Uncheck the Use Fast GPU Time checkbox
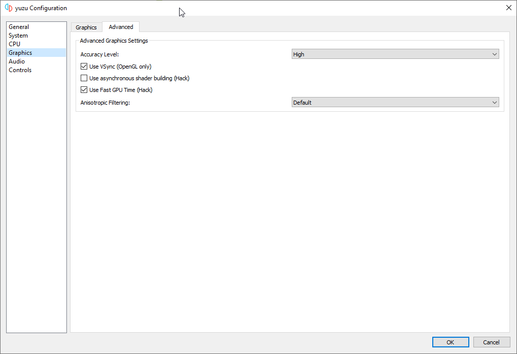 [x=84, y=90]
